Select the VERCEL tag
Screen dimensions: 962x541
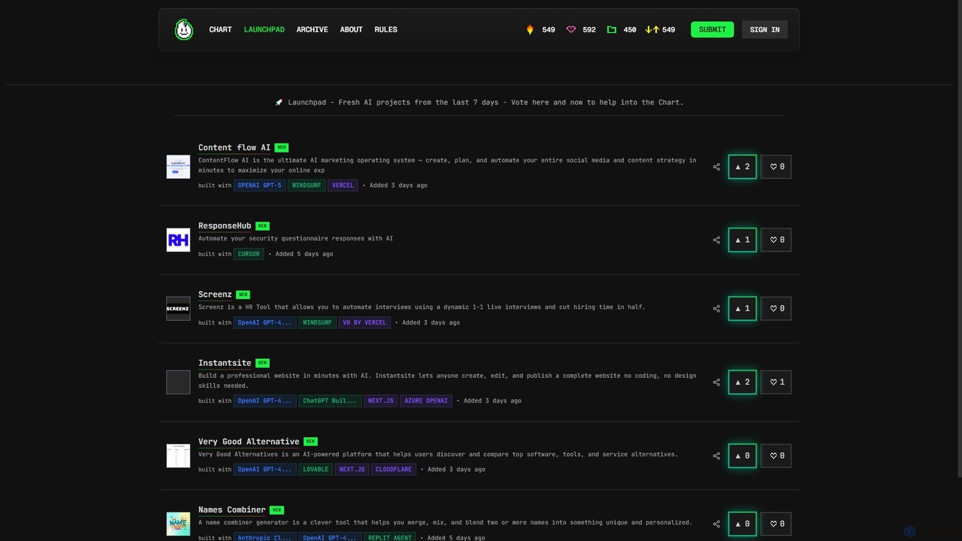tap(343, 185)
